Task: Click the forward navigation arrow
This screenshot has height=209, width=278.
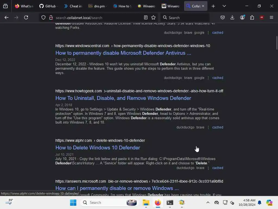Action: pos(16,17)
